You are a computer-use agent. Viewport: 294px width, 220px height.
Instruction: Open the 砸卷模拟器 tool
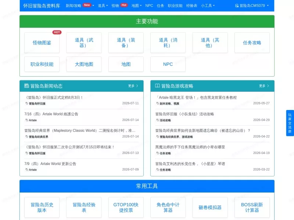point(210,207)
